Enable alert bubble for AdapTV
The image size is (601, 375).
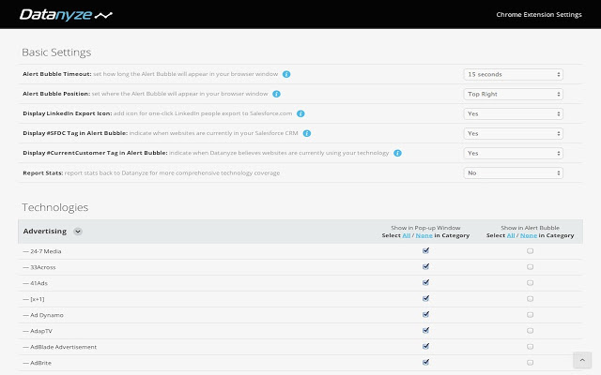click(x=530, y=331)
